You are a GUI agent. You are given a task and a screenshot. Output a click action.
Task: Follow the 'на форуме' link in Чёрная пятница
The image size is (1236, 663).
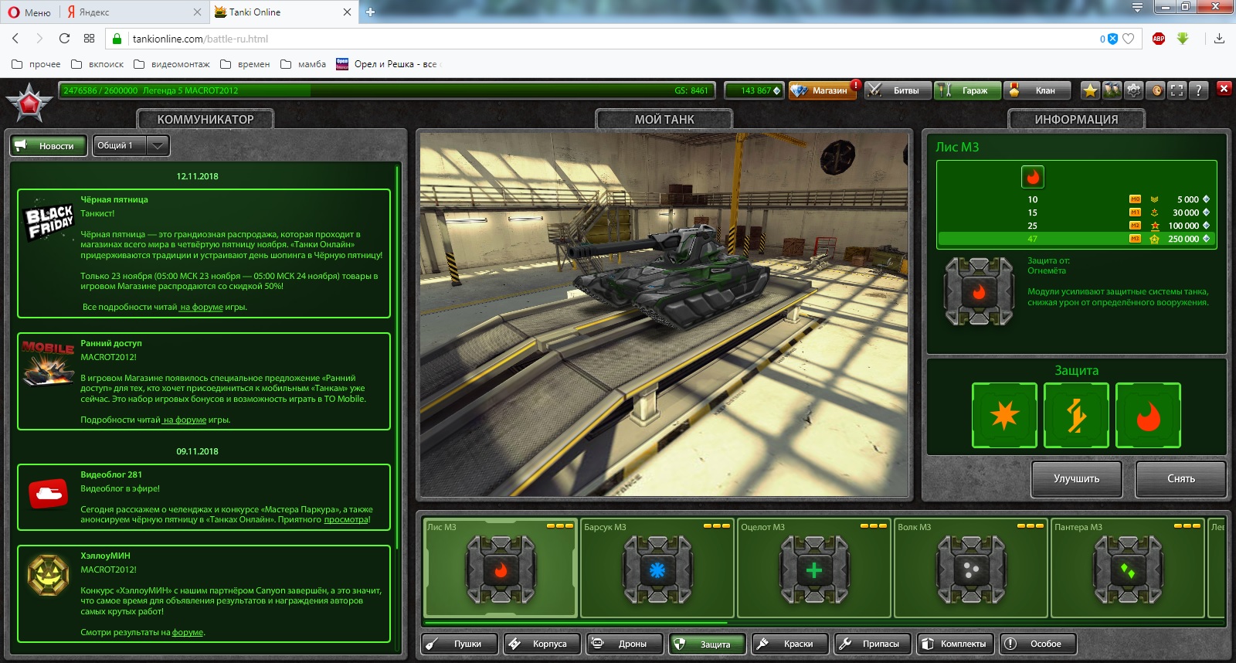pos(202,307)
